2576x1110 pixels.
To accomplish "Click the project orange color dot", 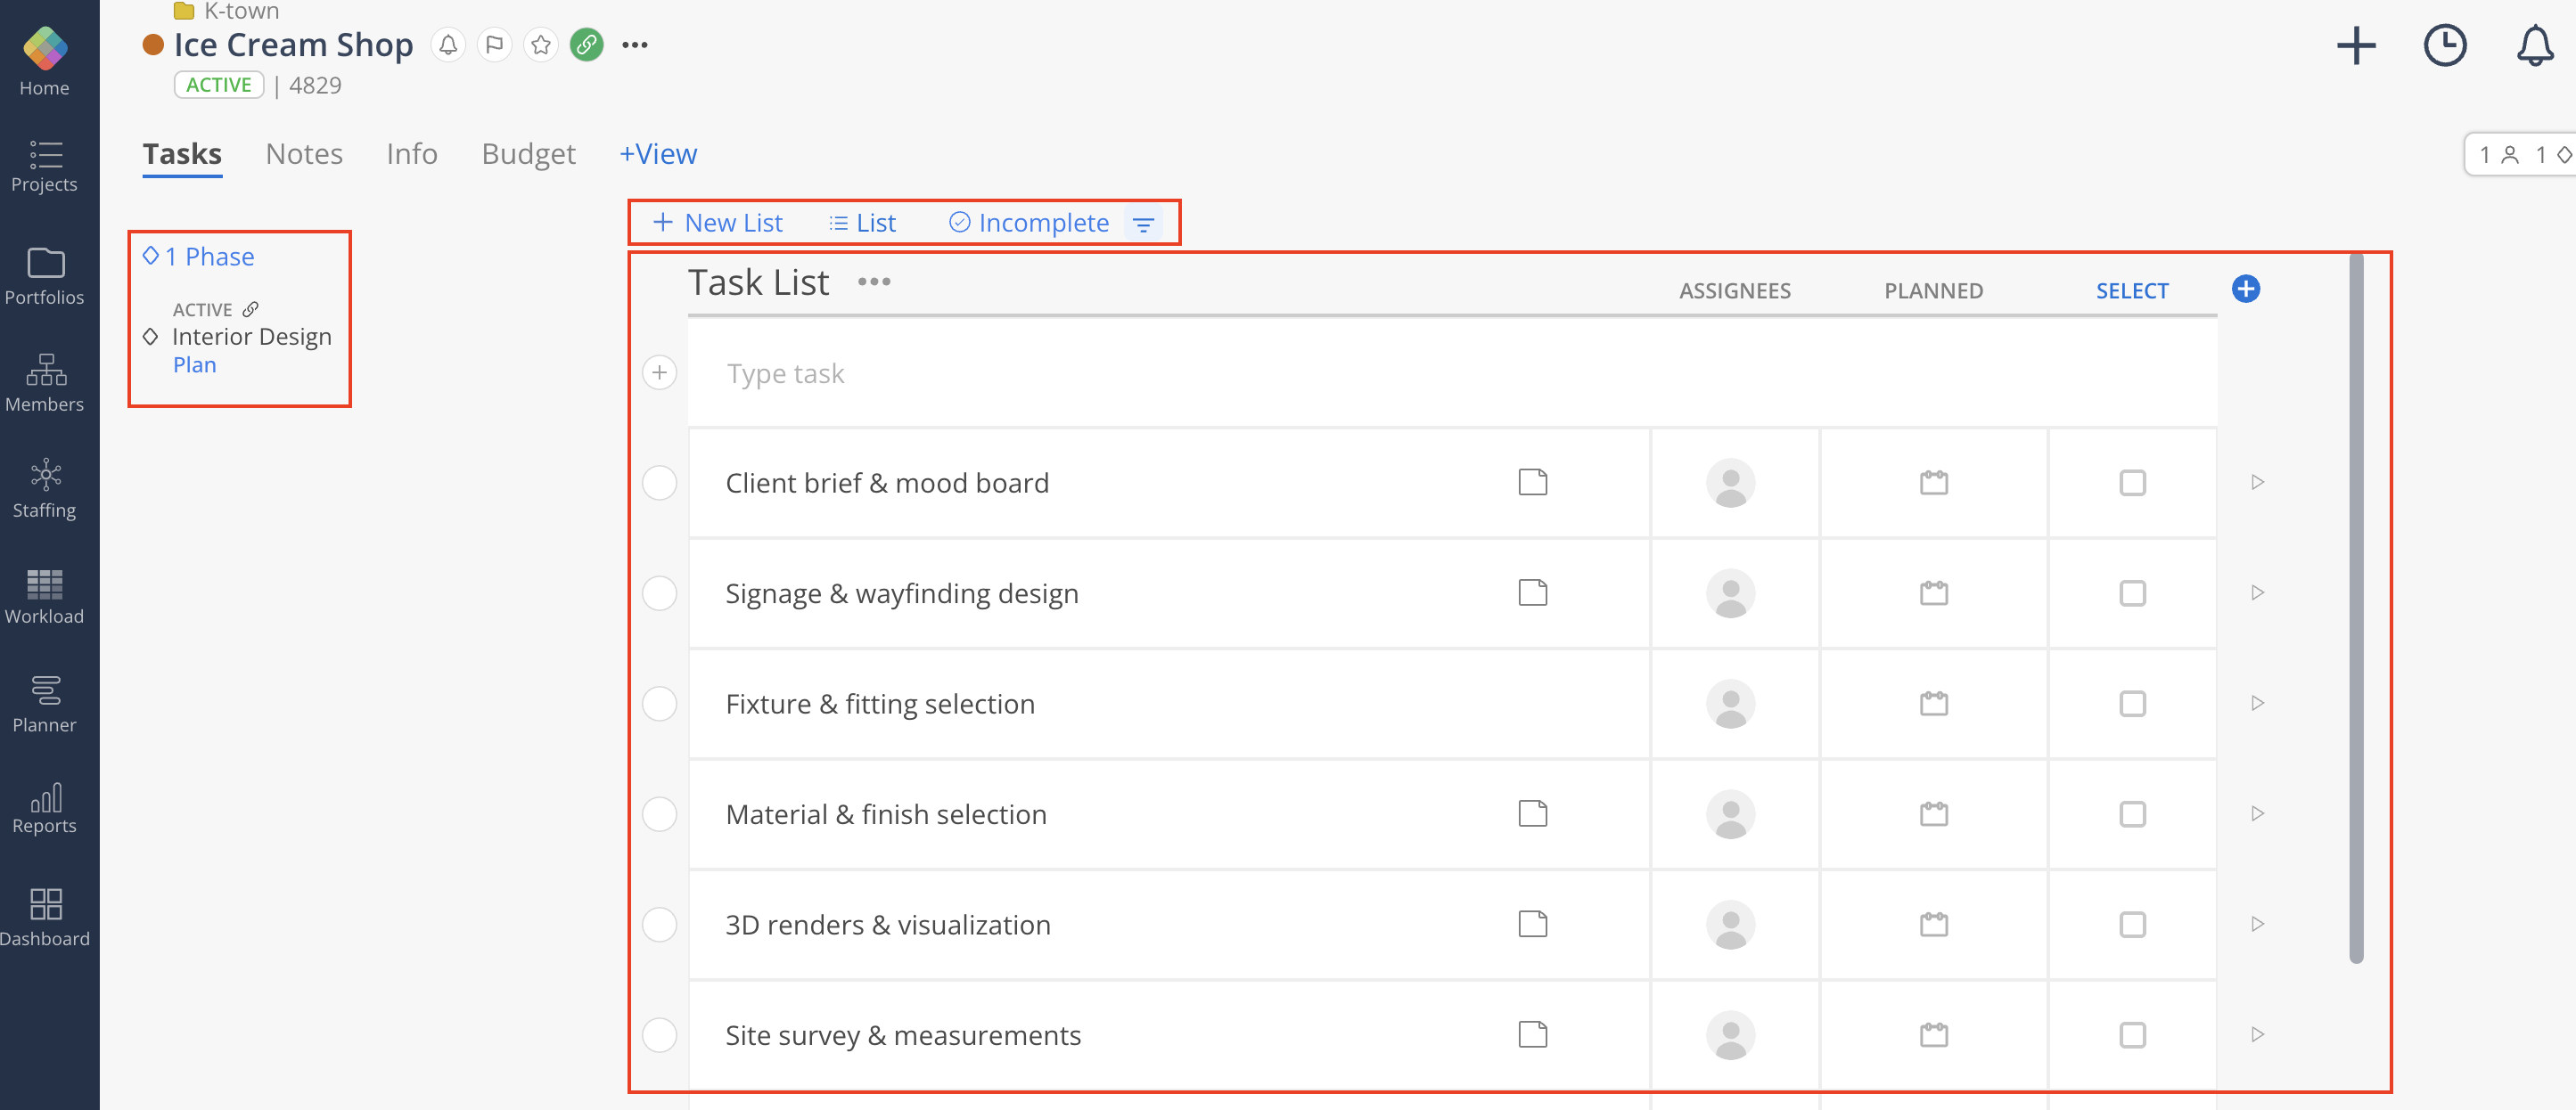I will pyautogui.click(x=153, y=45).
